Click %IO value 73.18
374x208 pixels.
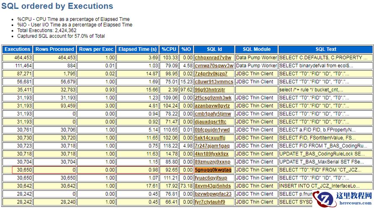coord(186,186)
